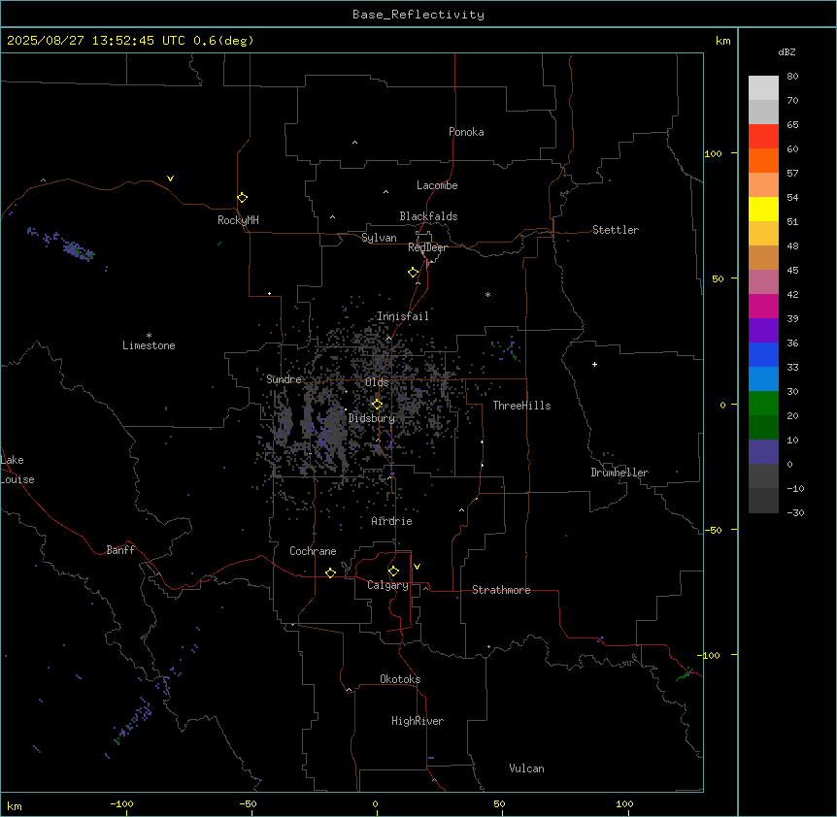837x817 pixels.
Task: Click the Okotoks city label
Action: coord(400,679)
